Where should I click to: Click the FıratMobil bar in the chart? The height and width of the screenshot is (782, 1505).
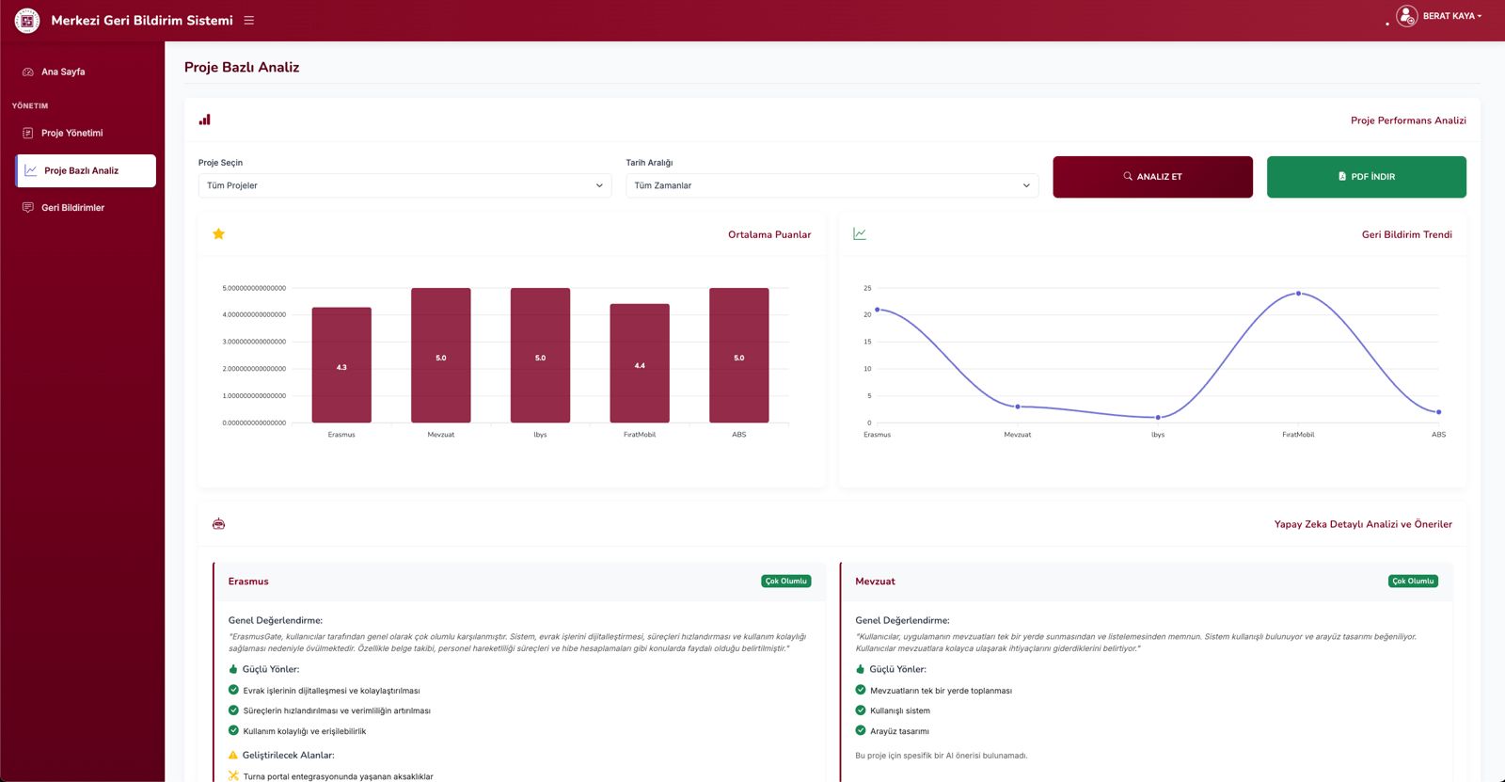[x=640, y=363]
